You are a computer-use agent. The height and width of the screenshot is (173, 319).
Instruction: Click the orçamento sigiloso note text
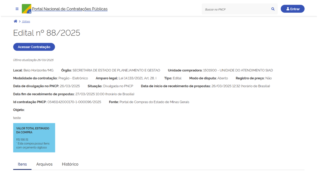(33, 146)
